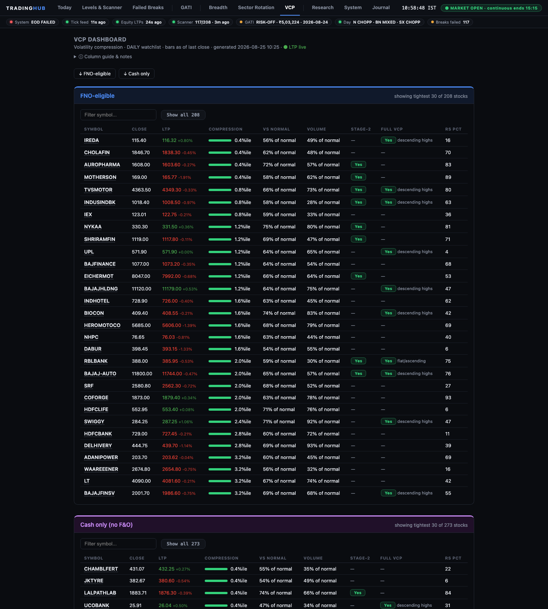Click the LTP live indicator
The width and height of the screenshot is (548, 609).
pos(295,47)
